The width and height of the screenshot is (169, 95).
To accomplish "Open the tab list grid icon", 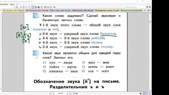I will coord(148,10).
